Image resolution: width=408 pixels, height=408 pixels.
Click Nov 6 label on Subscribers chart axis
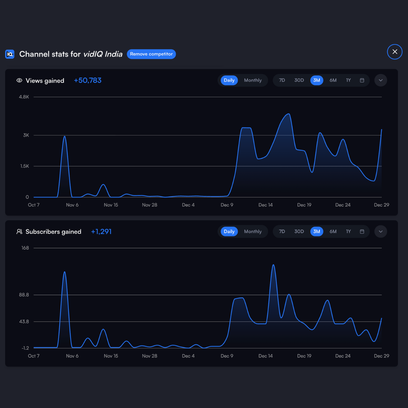point(72,356)
